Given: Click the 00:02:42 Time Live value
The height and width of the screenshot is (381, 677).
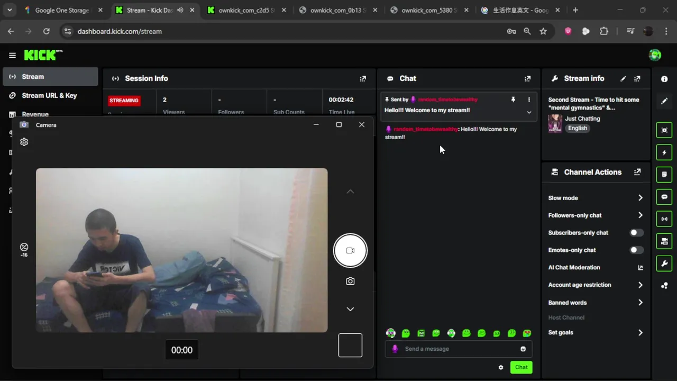Looking at the screenshot, I should click(341, 99).
